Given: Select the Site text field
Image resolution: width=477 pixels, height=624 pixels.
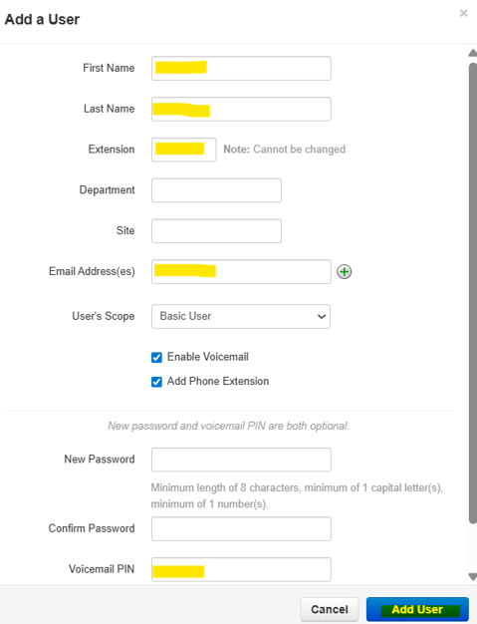Looking at the screenshot, I should click(x=217, y=231).
